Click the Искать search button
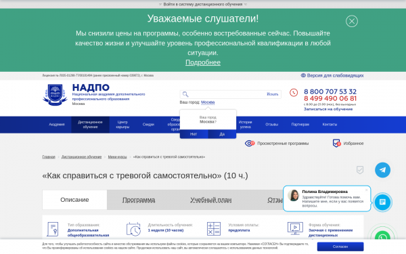This screenshot has height=254, width=406. coord(273,94)
